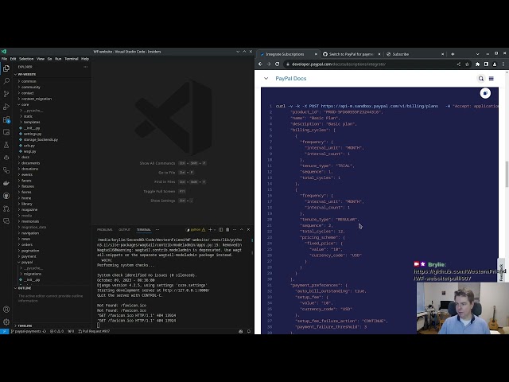Maximize the terminal panel with the up chevron

click(241, 230)
